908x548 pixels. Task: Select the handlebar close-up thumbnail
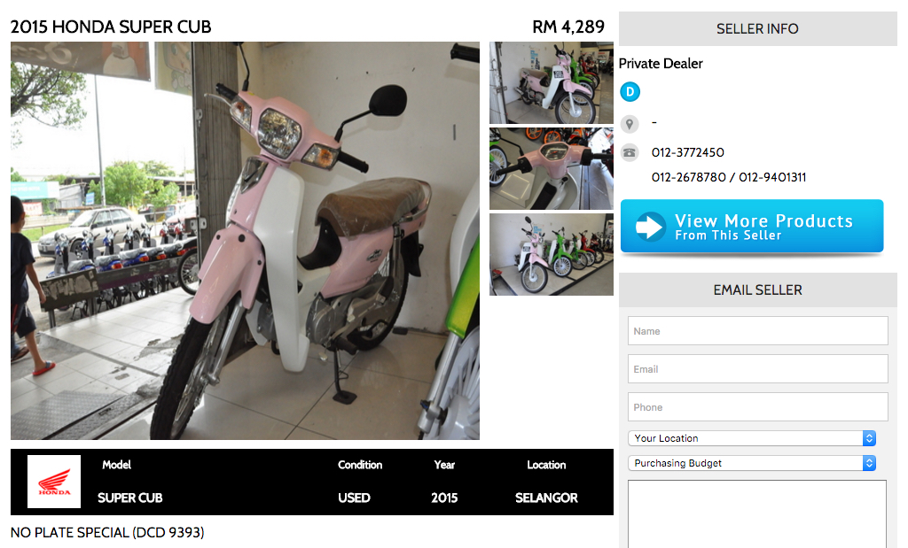tap(552, 169)
